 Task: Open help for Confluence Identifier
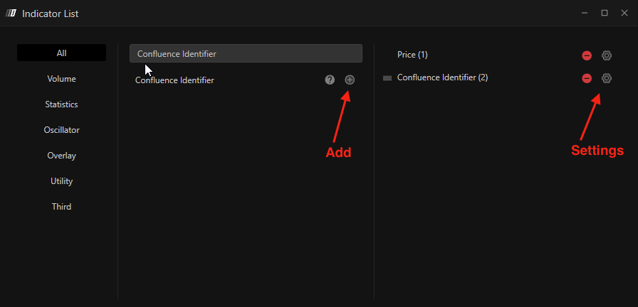[330, 80]
